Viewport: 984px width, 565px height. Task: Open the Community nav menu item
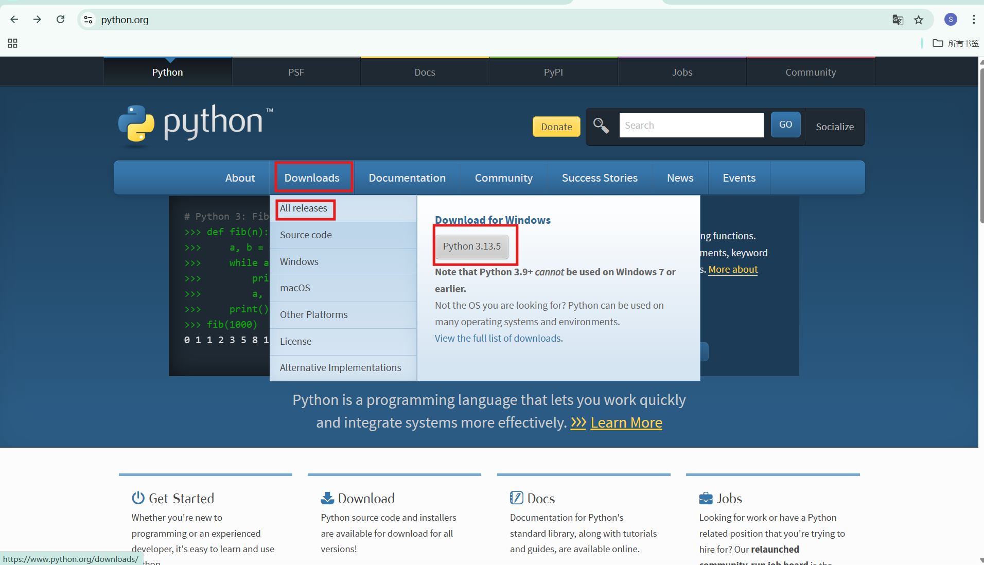[504, 178]
